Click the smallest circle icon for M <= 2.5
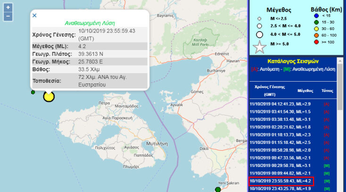This screenshot has width=346, height=192. click(x=259, y=19)
